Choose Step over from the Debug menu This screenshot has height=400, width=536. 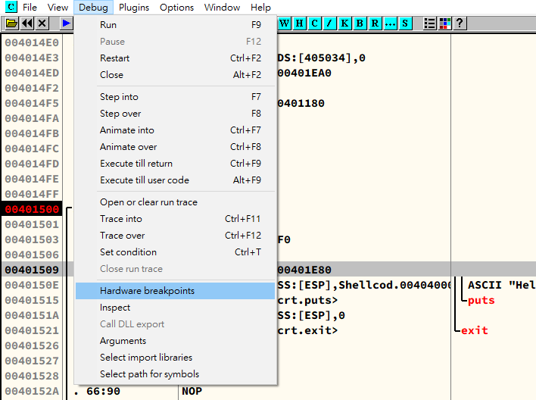120,114
